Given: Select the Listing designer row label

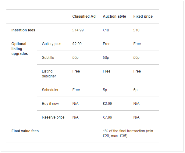Looking at the screenshot, I should point(49,74).
